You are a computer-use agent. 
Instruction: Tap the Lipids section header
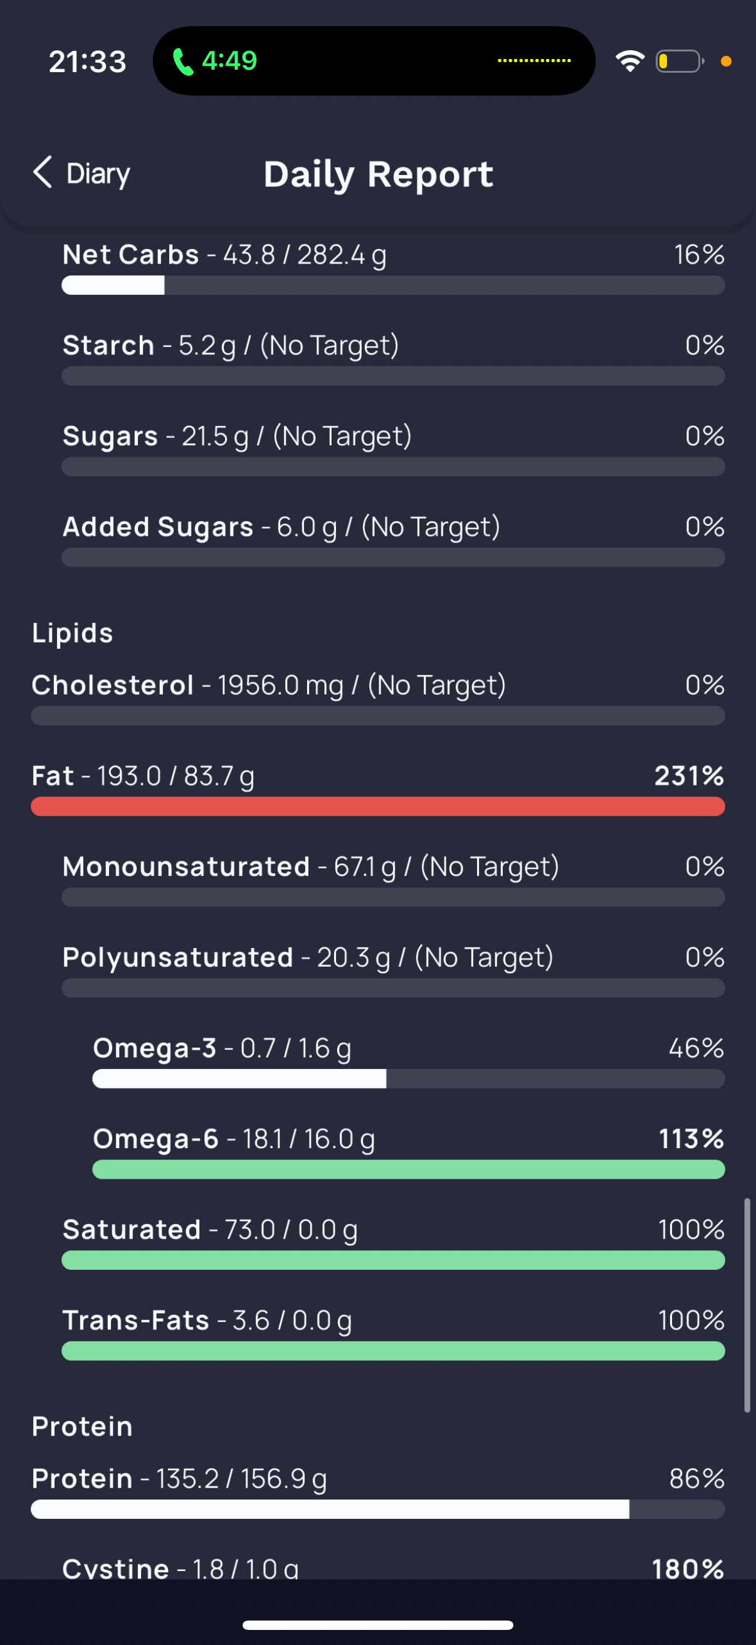coord(73,633)
